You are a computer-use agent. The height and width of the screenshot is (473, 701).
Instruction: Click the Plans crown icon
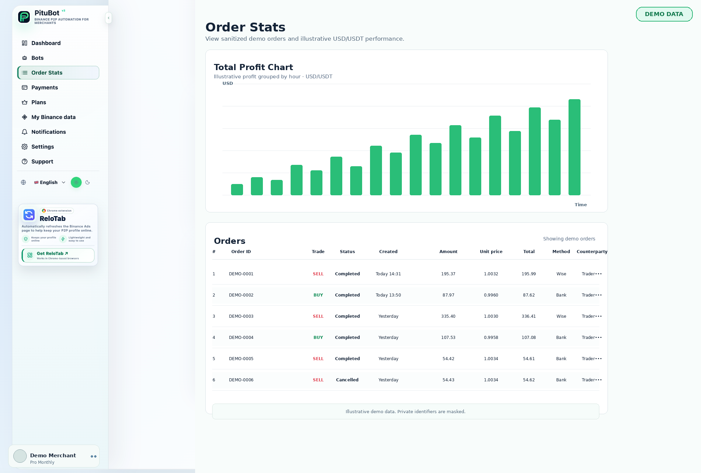pyautogui.click(x=25, y=102)
